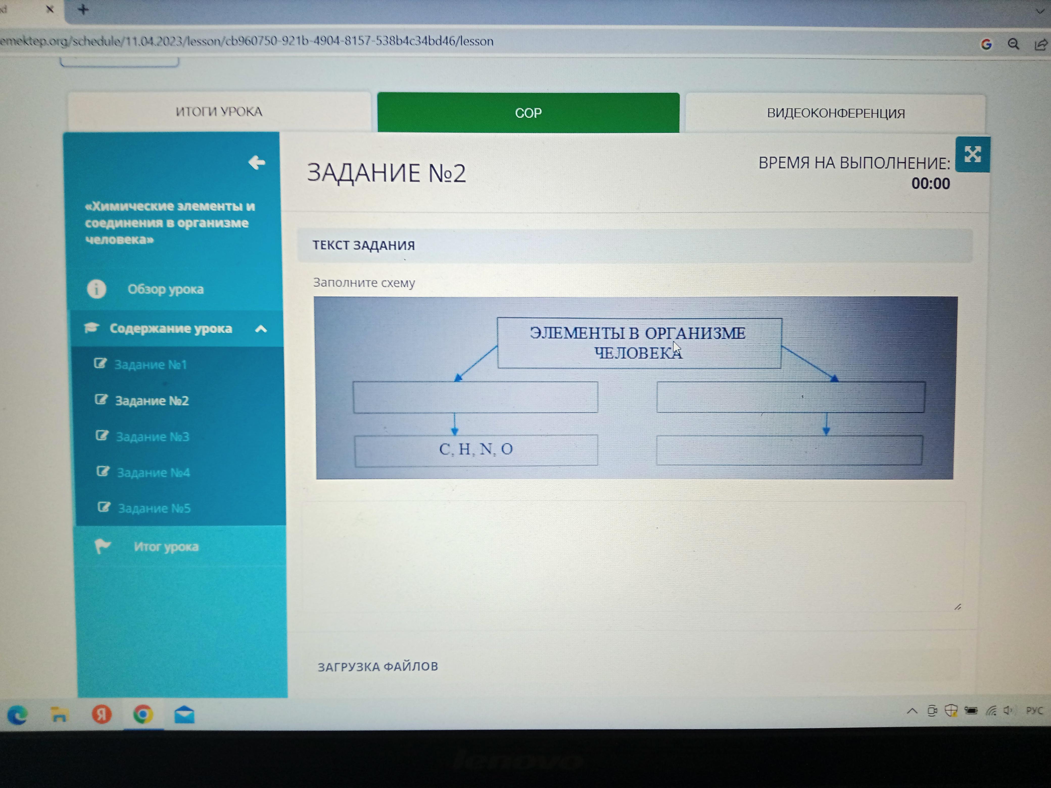
Task: Collapse the Содержание урока section
Action: coord(261,329)
